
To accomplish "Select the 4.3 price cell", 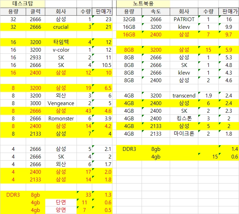I will (229, 72).
